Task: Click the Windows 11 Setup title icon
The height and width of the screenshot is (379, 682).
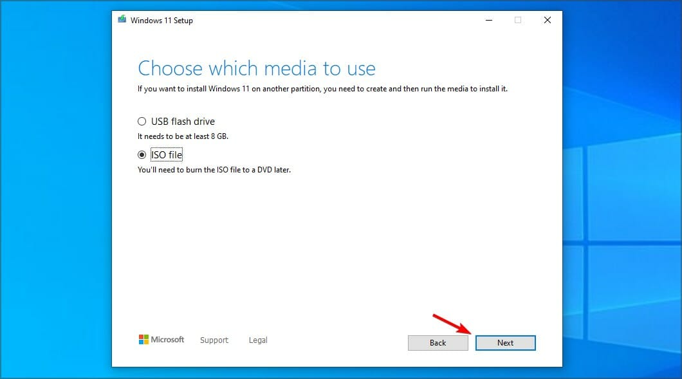Action: [122, 19]
